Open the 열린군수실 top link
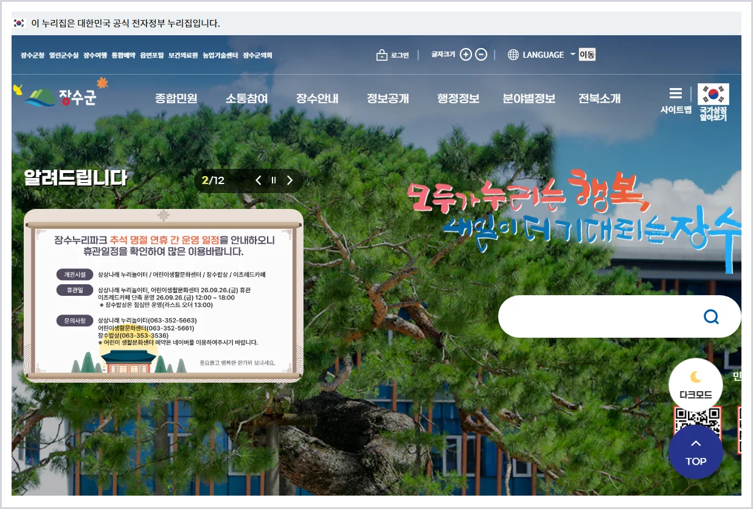The image size is (753, 509). [x=64, y=55]
